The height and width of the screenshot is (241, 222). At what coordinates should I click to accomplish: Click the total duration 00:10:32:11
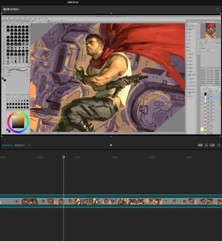(19, 145)
